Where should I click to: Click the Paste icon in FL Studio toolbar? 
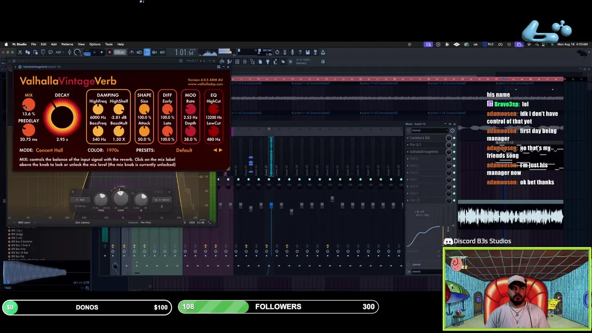pyautogui.click(x=35, y=52)
